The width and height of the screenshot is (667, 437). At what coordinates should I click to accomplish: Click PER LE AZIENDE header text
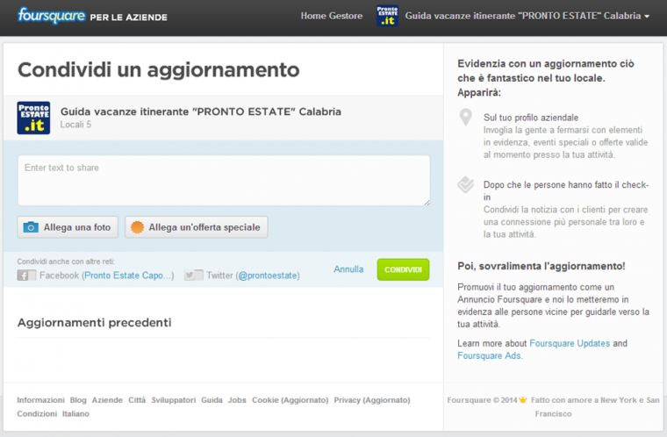pos(128,18)
